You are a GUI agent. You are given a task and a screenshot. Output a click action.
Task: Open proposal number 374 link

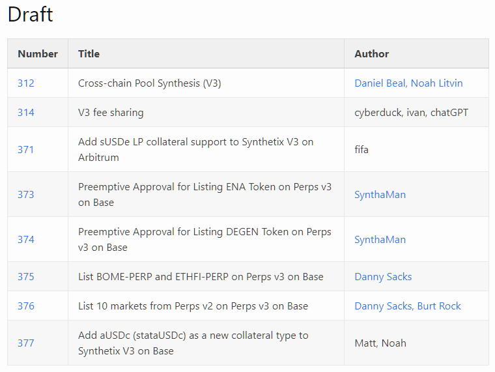pos(26,239)
